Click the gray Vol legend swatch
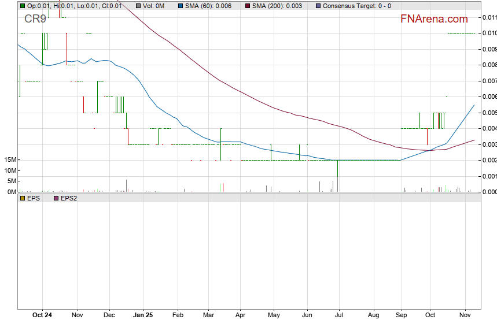 138,6
